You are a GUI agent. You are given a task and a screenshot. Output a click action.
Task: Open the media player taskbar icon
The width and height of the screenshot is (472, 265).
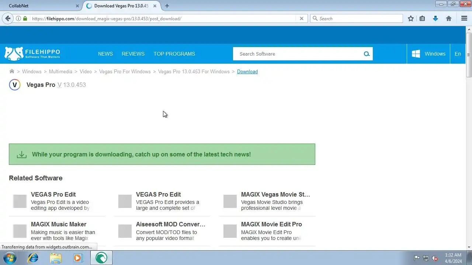tap(78, 258)
